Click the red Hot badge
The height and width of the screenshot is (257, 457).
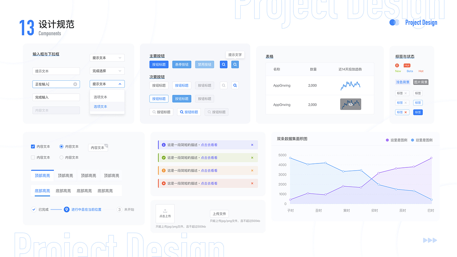point(407,65)
